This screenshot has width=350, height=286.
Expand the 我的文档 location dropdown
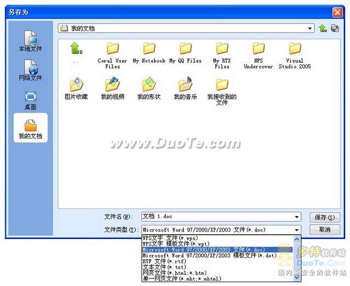[x=310, y=28]
